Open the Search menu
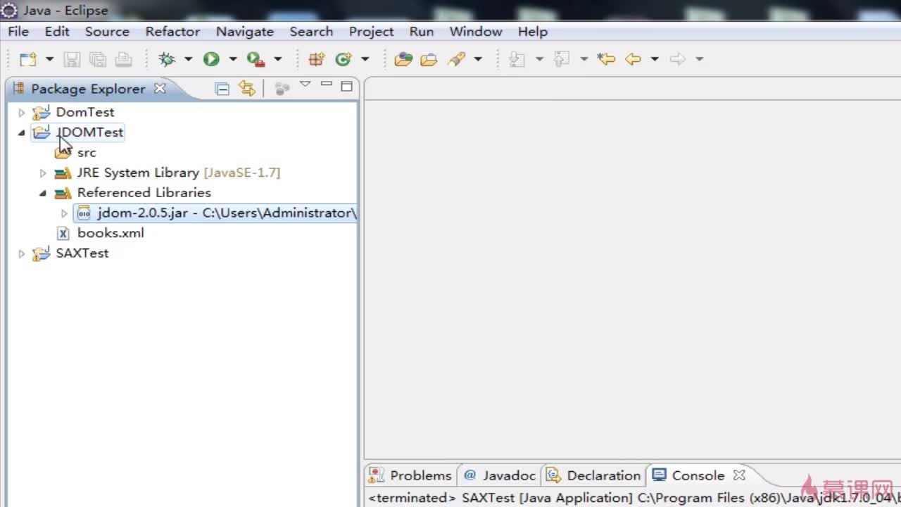 pyautogui.click(x=311, y=32)
